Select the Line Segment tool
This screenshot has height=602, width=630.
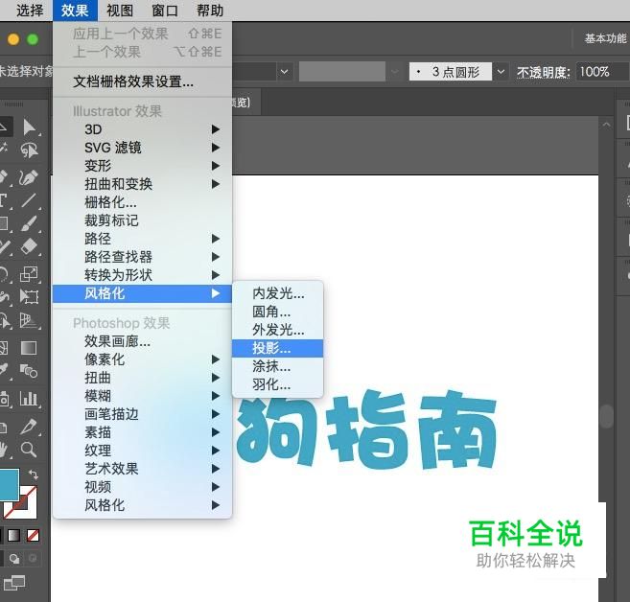coord(29,199)
